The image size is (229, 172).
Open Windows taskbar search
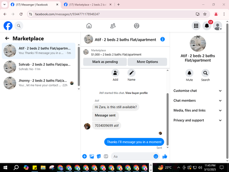pos(16,168)
